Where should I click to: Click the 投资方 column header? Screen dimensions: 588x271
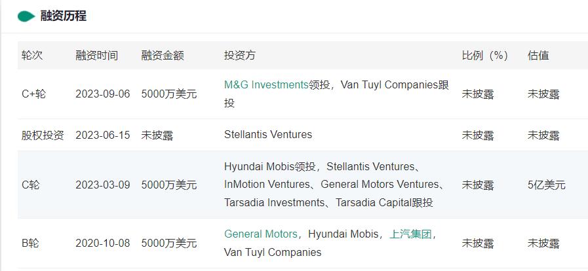[240, 56]
